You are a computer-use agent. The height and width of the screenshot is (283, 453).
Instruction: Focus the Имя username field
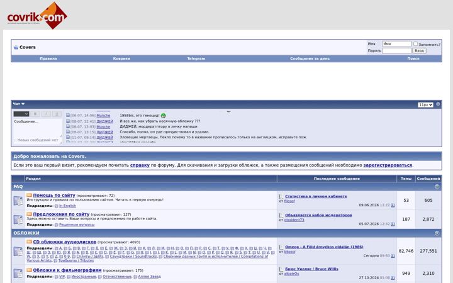coord(396,44)
